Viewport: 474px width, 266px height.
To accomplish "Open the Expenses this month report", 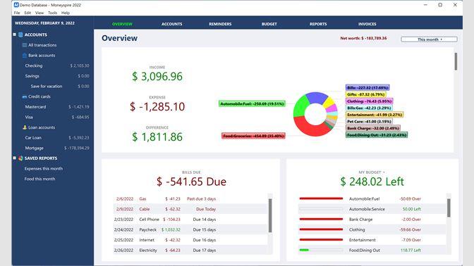I will pos(44,169).
